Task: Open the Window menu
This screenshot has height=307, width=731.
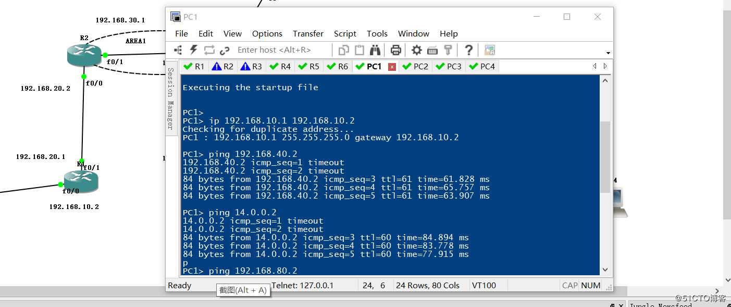Action: click(x=414, y=33)
